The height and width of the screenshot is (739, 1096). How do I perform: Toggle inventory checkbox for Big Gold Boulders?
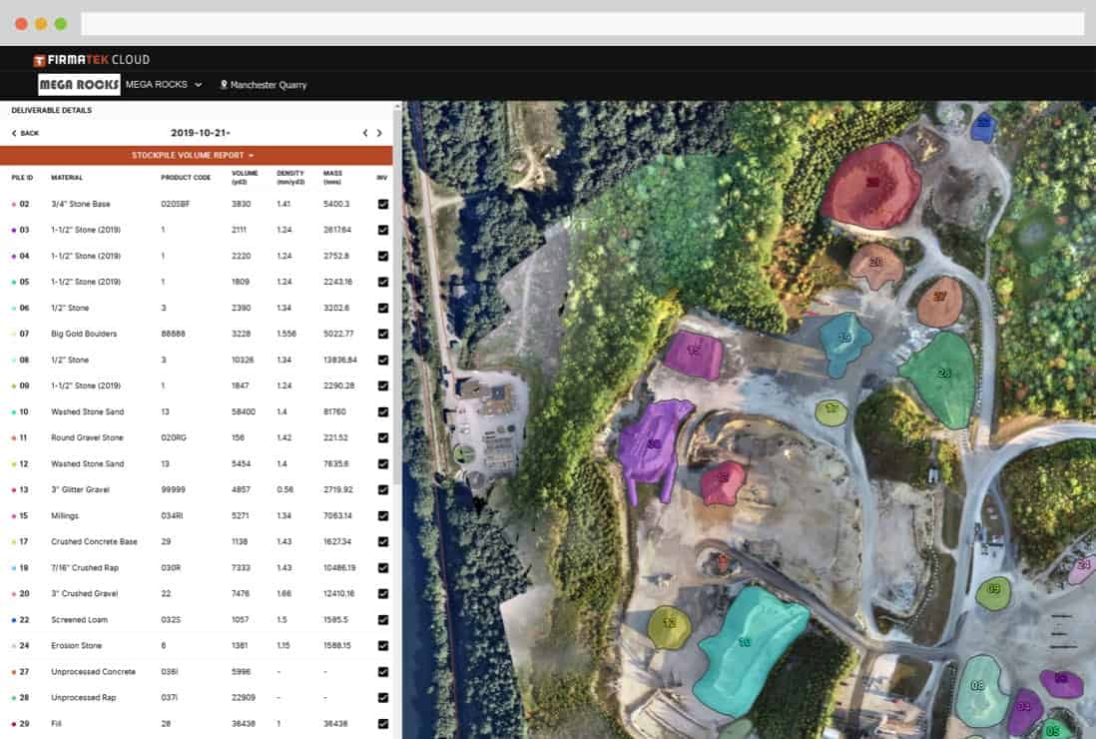pos(383,334)
